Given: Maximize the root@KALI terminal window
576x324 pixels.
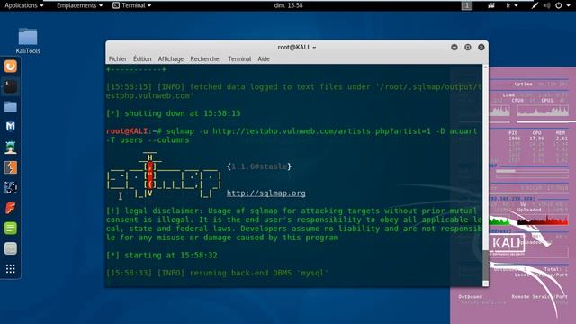Looking at the screenshot, I should pos(468,47).
